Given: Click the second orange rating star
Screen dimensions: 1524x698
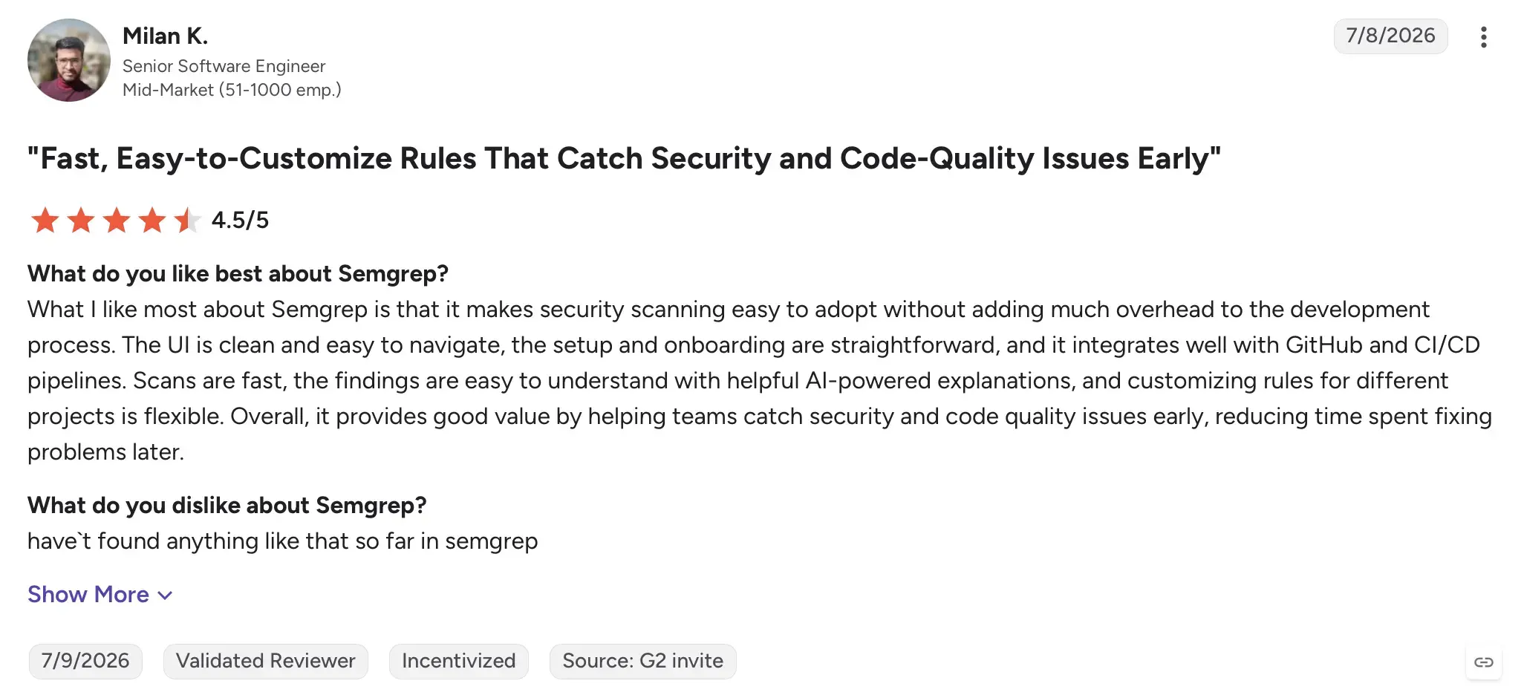Looking at the screenshot, I should click(81, 221).
